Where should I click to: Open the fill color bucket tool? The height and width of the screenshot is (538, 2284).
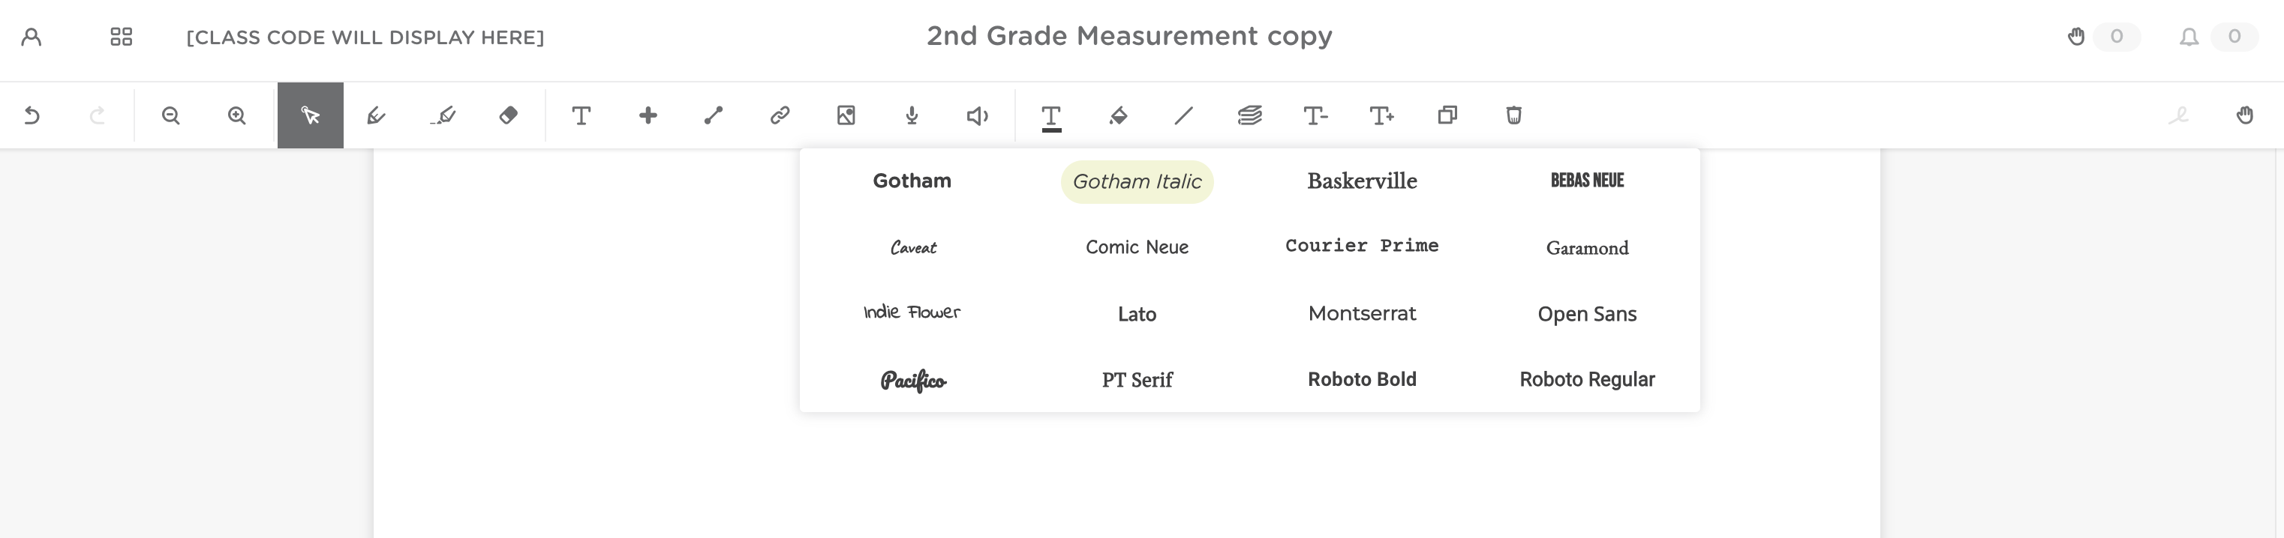[x=1118, y=116]
